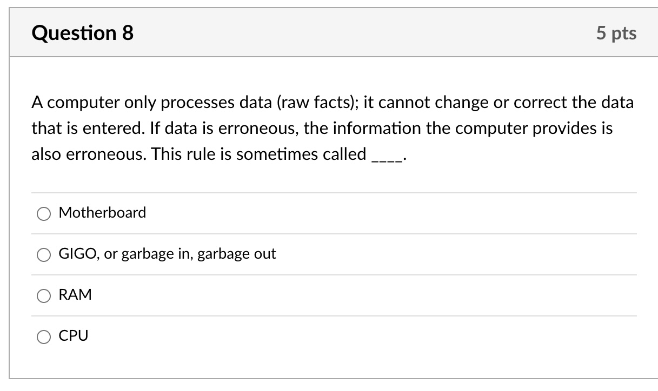Click the words "also erroneous" in the question

[x=87, y=154]
